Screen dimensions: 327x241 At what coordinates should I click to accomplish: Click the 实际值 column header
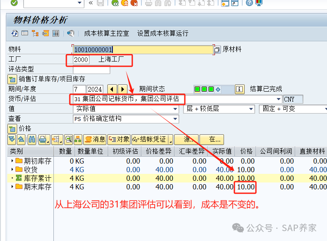pos(222,151)
